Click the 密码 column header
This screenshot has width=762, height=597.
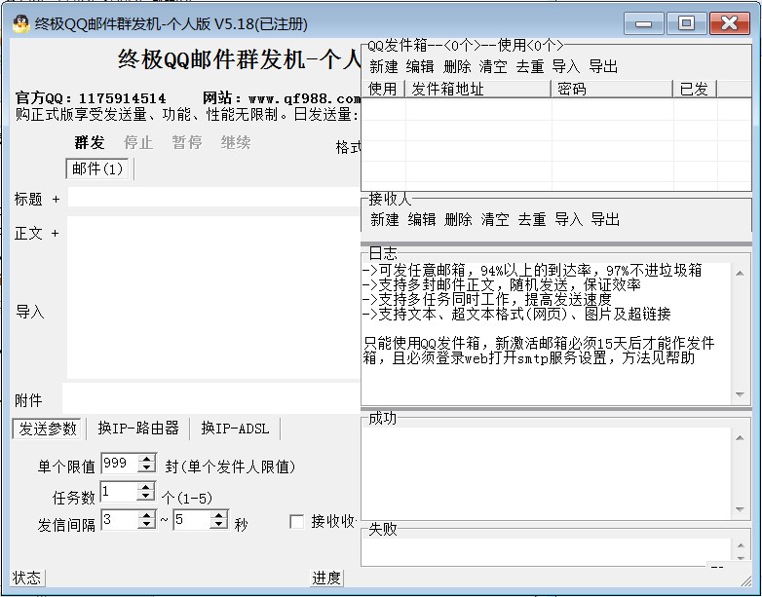pos(612,89)
